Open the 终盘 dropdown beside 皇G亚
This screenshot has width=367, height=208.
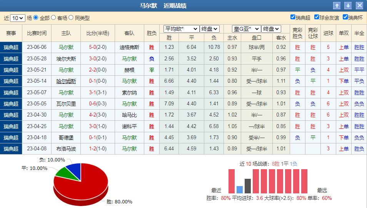point(271,29)
